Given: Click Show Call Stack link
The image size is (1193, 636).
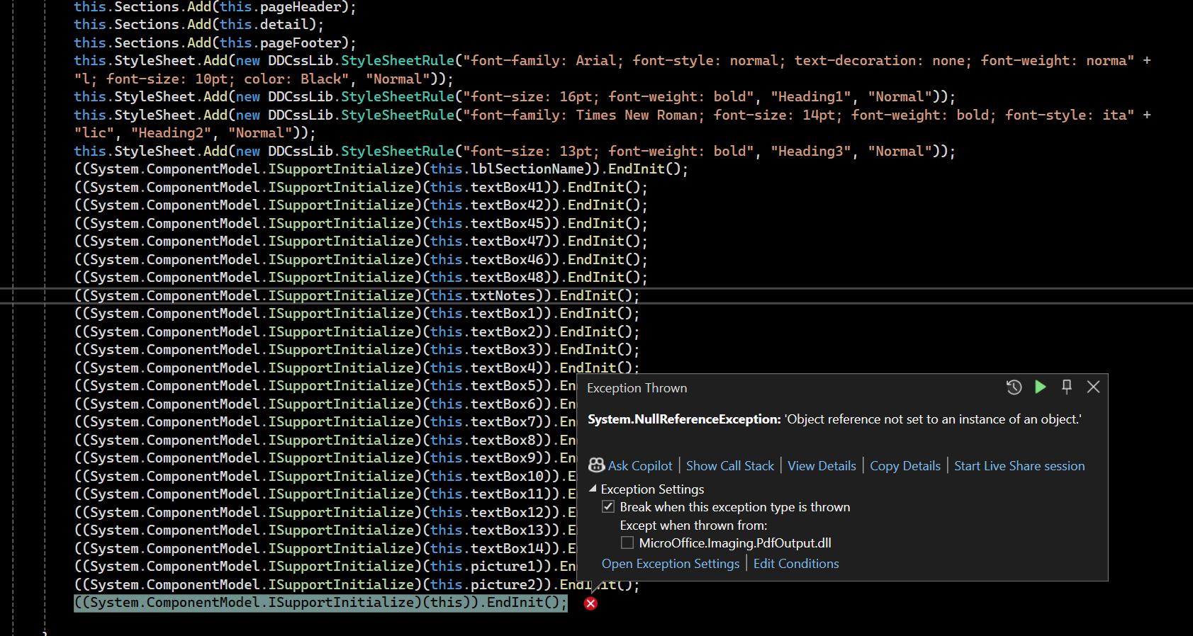Looking at the screenshot, I should (730, 466).
